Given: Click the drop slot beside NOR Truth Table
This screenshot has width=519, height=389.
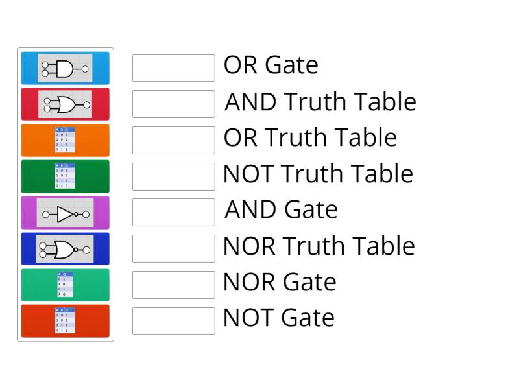Looking at the screenshot, I should (173, 248).
